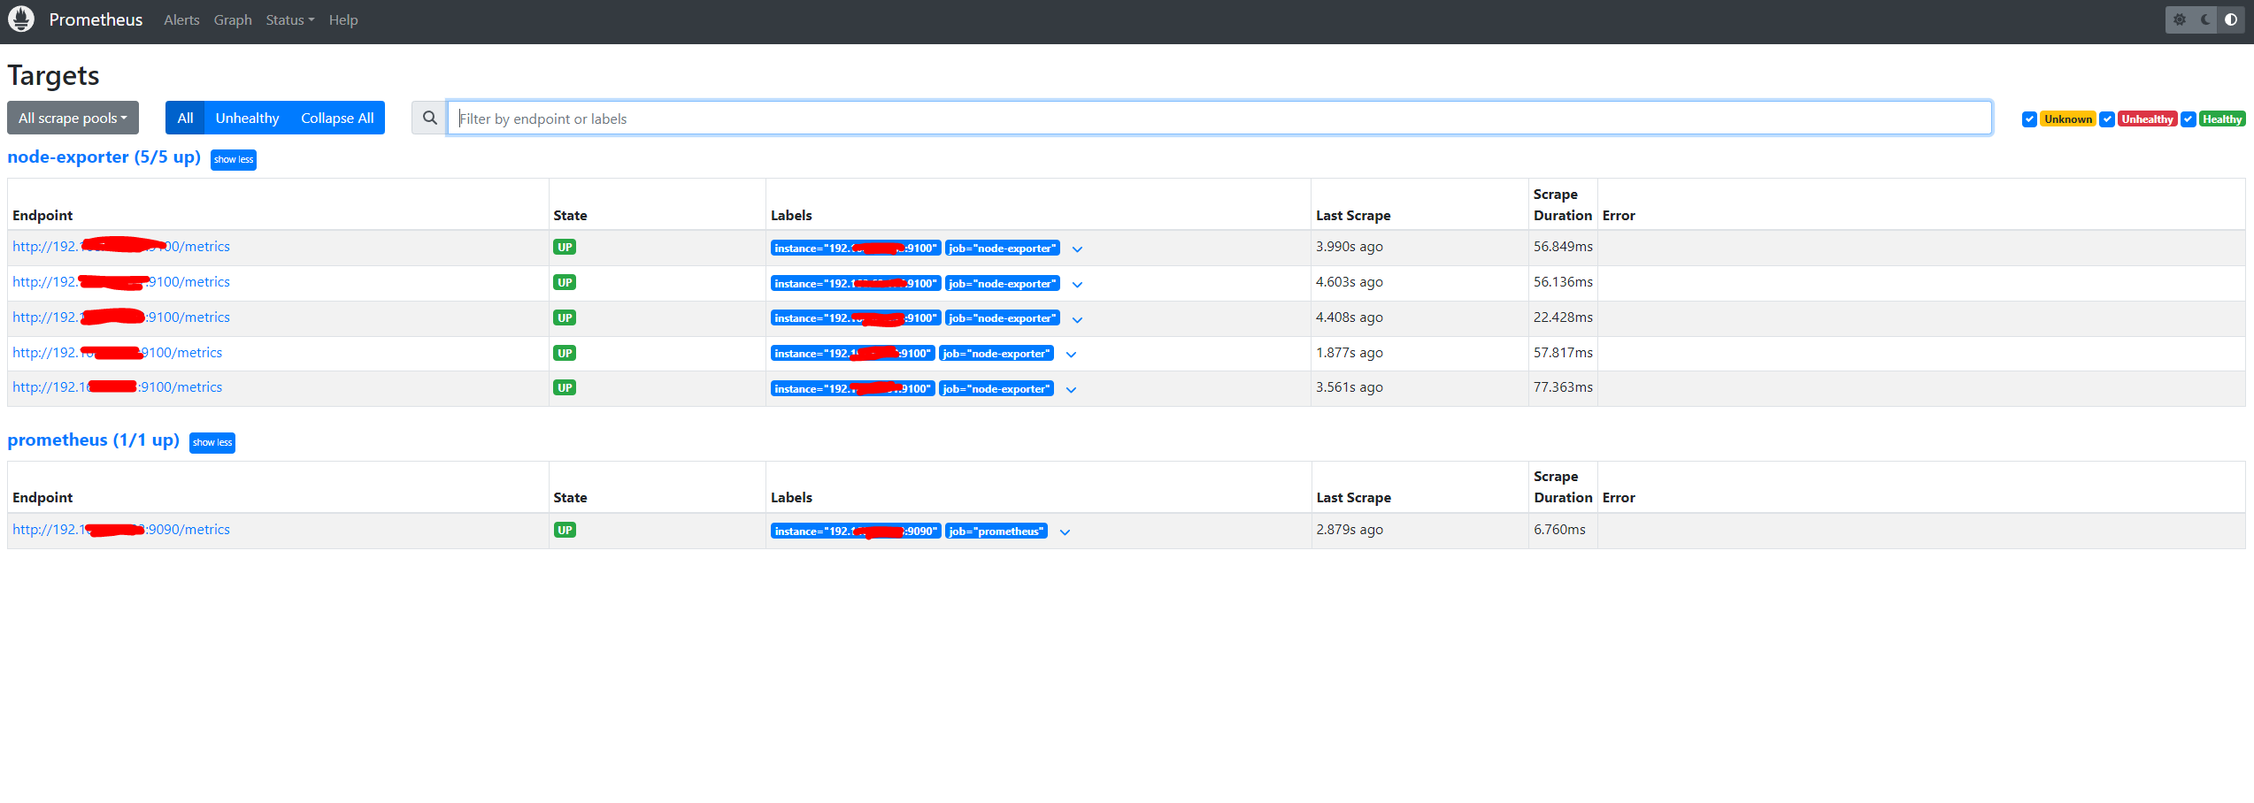The image size is (2254, 803).
Task: Uncheck the Unhealthy state filter checkbox
Action: [2107, 119]
